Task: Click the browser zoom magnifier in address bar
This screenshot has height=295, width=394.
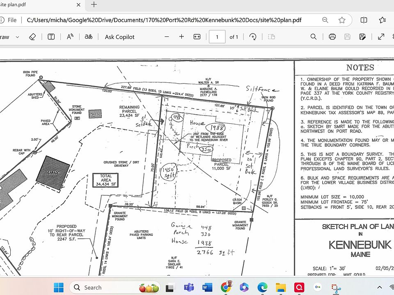Action: tap(325, 20)
